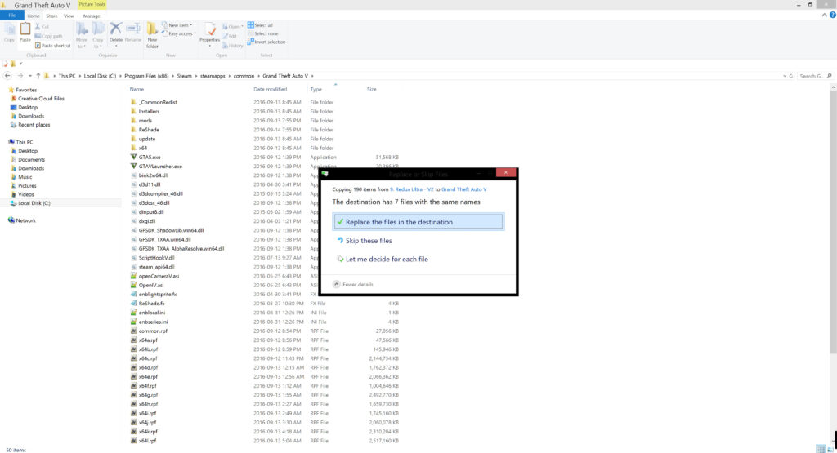Go back with the navigation arrow

tap(7, 76)
